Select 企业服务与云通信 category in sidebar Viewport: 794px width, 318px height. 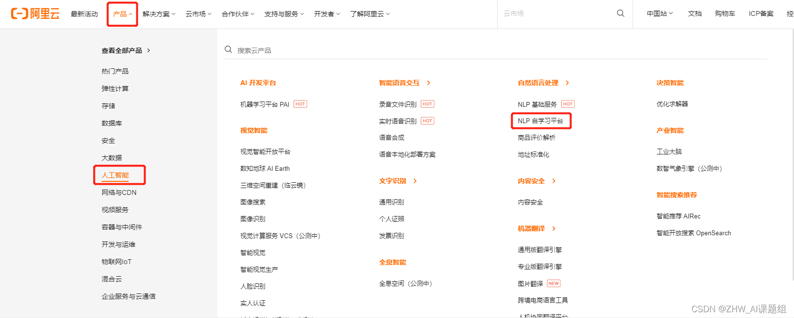[x=129, y=296]
